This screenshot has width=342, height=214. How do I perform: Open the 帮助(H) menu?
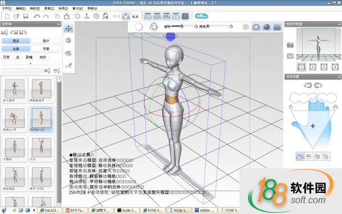(92, 9)
